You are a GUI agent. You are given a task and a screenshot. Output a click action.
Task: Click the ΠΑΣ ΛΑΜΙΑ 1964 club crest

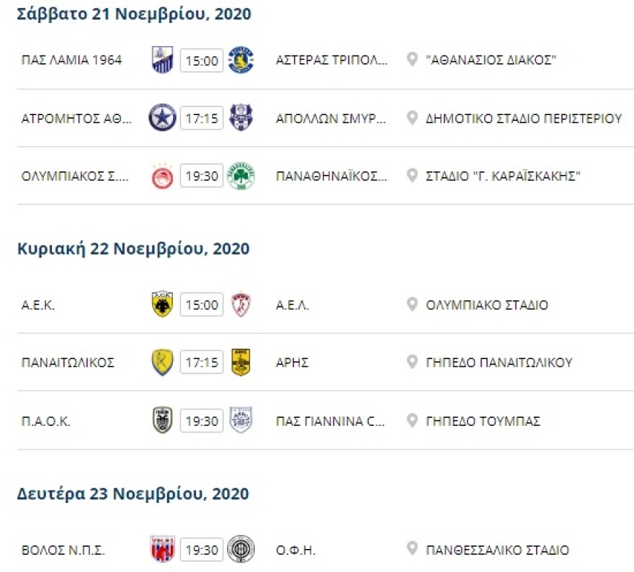tap(162, 60)
